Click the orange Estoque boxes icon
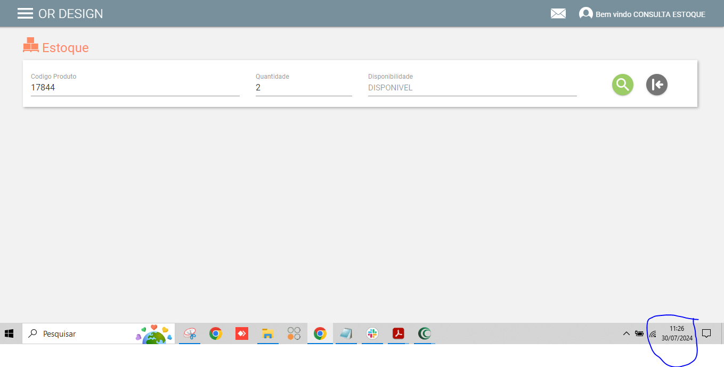 31,46
